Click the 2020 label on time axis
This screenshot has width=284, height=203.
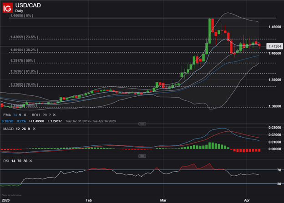[x=5, y=200]
